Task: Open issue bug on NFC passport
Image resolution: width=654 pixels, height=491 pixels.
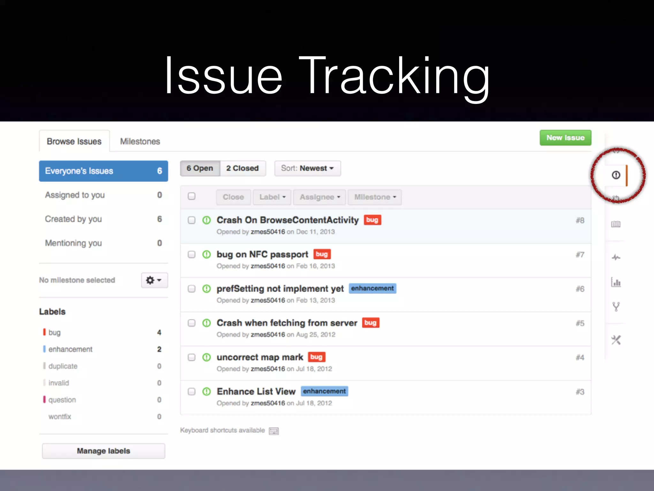Action: tap(262, 254)
